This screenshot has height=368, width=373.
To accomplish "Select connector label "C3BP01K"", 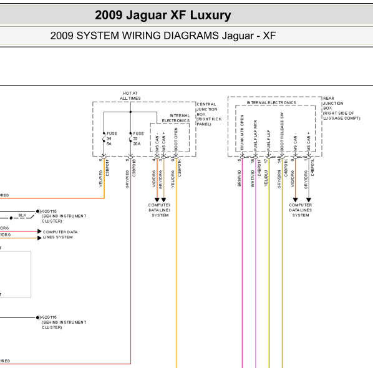I will [x=180, y=168].
